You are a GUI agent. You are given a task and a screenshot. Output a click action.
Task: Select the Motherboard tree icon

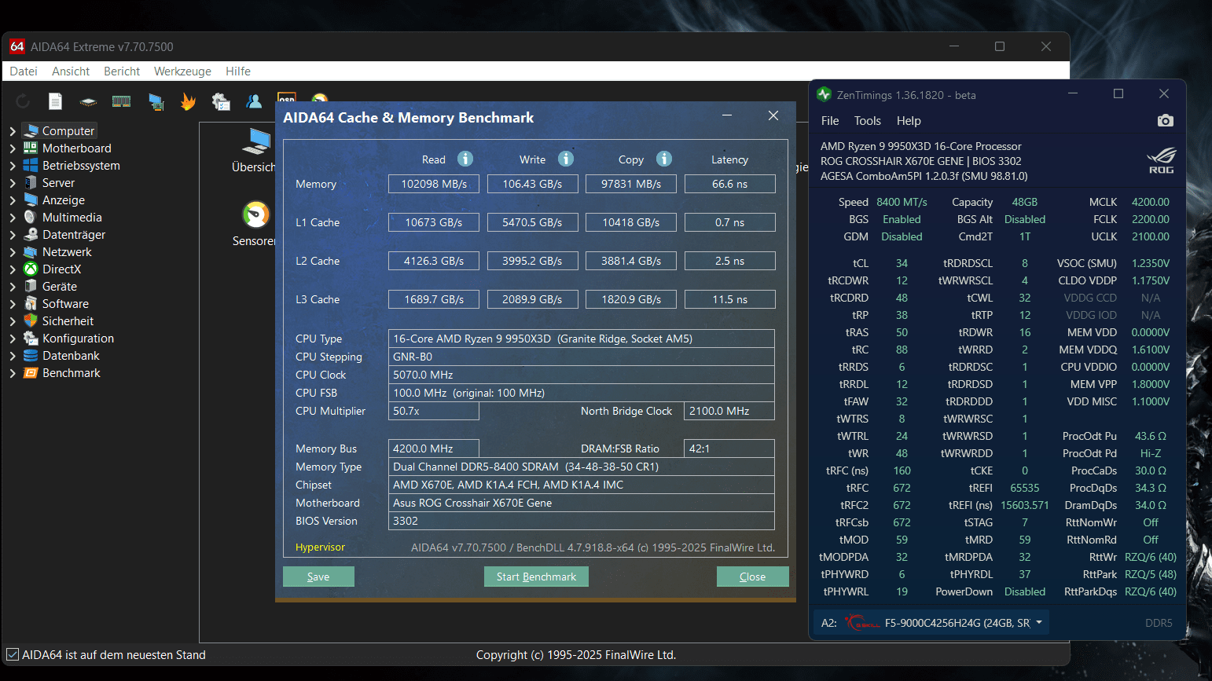click(31, 148)
